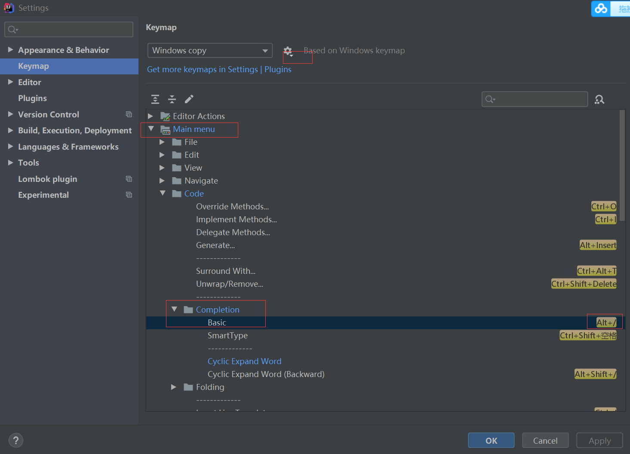Viewport: 630px width, 454px height.
Task: Click the pencil Edit Shortcut icon
Action: (189, 99)
